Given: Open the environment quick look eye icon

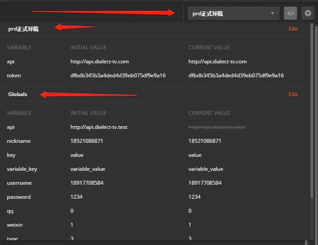Looking at the screenshot, I should pos(290,13).
